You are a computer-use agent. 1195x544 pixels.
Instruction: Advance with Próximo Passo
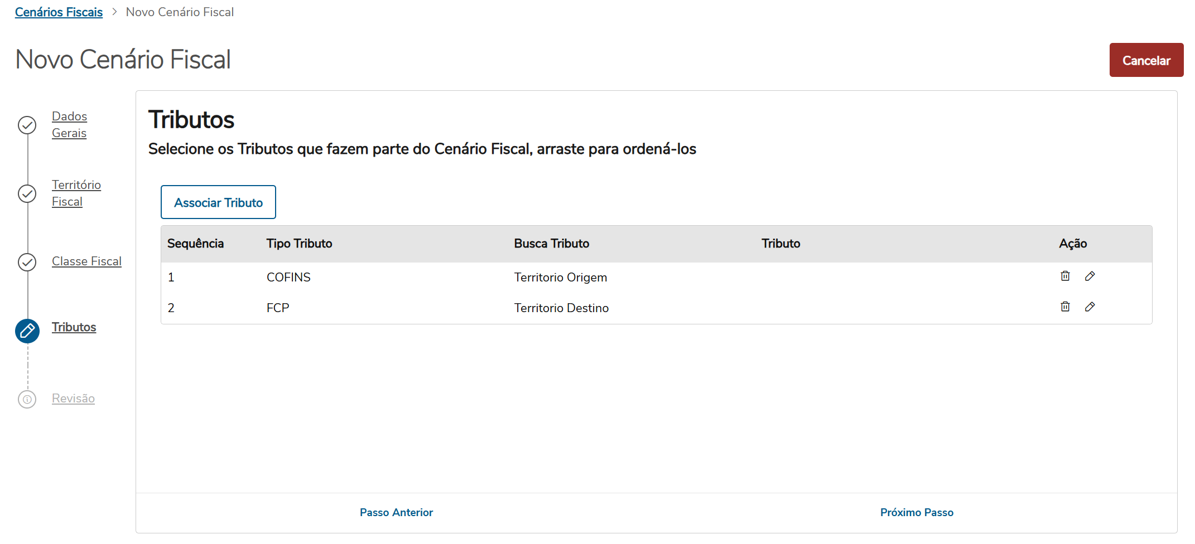click(917, 512)
